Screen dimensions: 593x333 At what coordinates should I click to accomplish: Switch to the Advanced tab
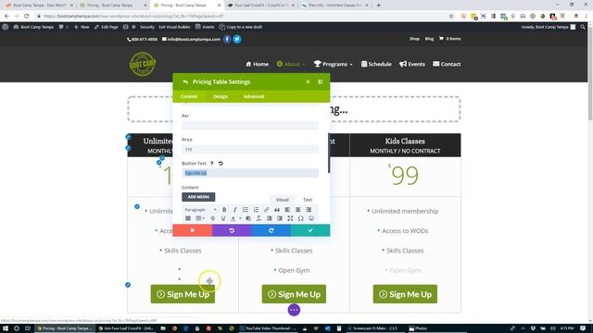(x=254, y=96)
